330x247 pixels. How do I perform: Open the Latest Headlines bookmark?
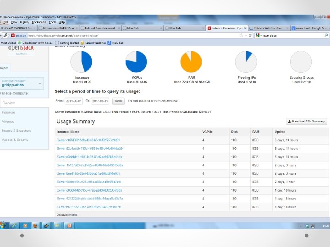click(93, 43)
